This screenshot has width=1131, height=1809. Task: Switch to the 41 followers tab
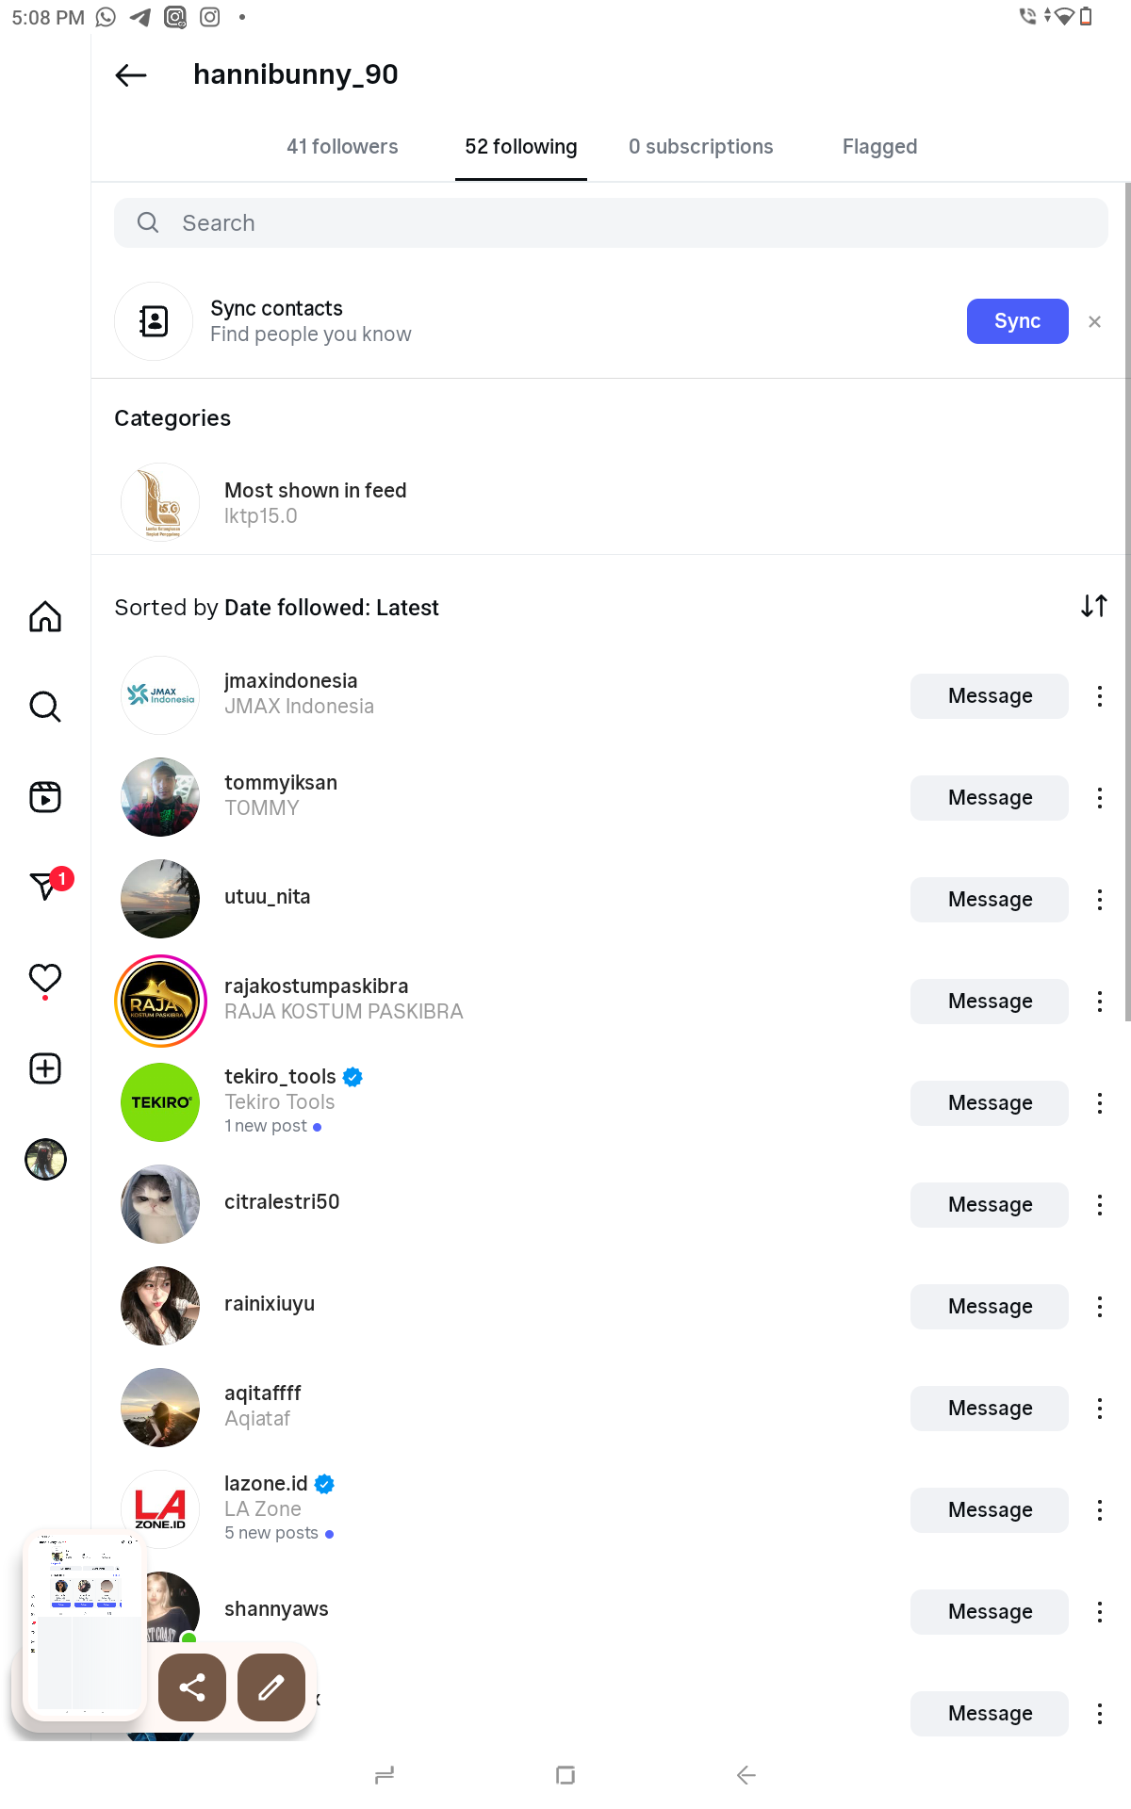[342, 147]
